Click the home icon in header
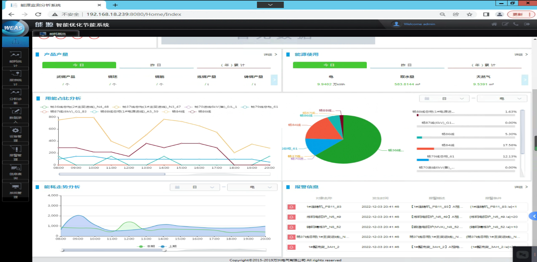 (494, 24)
